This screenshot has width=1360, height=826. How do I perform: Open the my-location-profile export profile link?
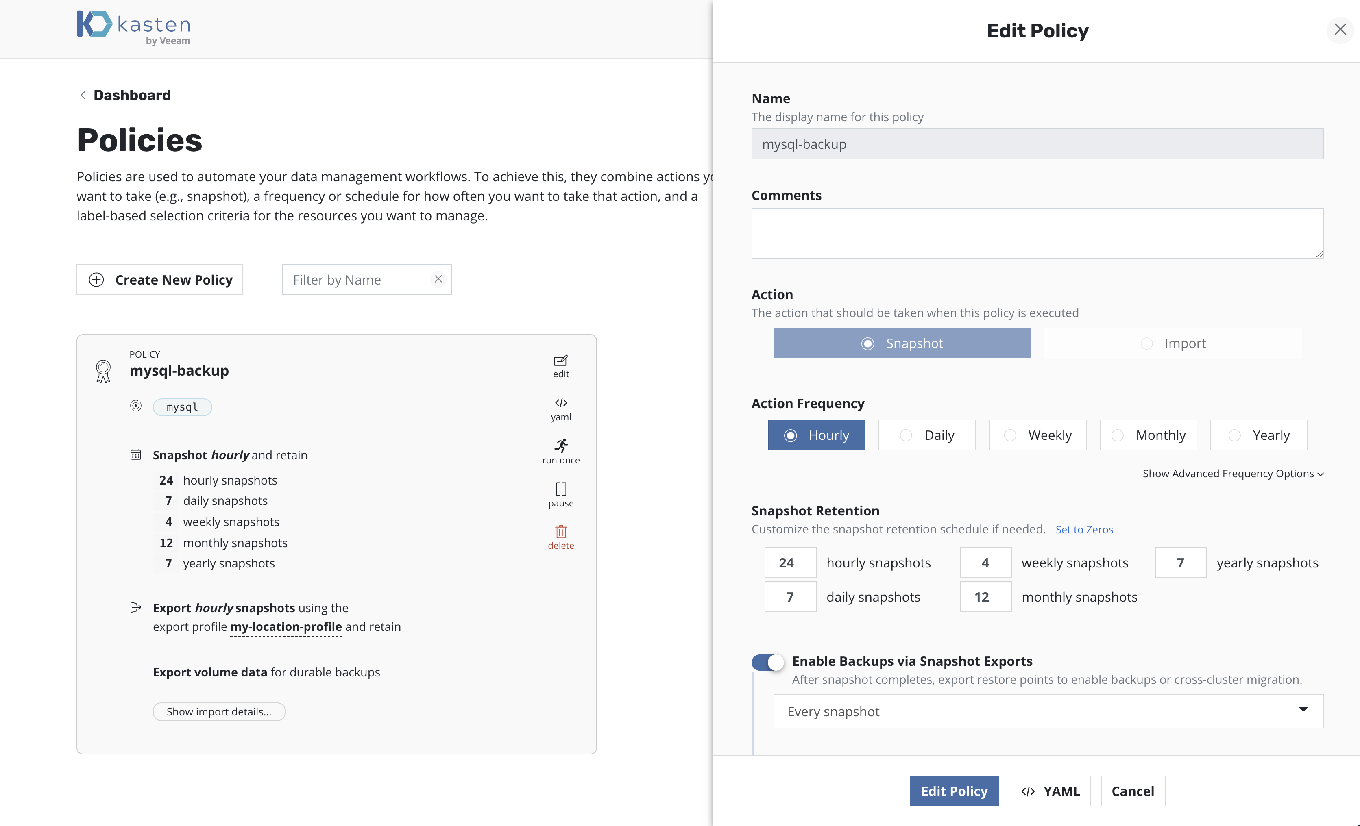pos(286,627)
